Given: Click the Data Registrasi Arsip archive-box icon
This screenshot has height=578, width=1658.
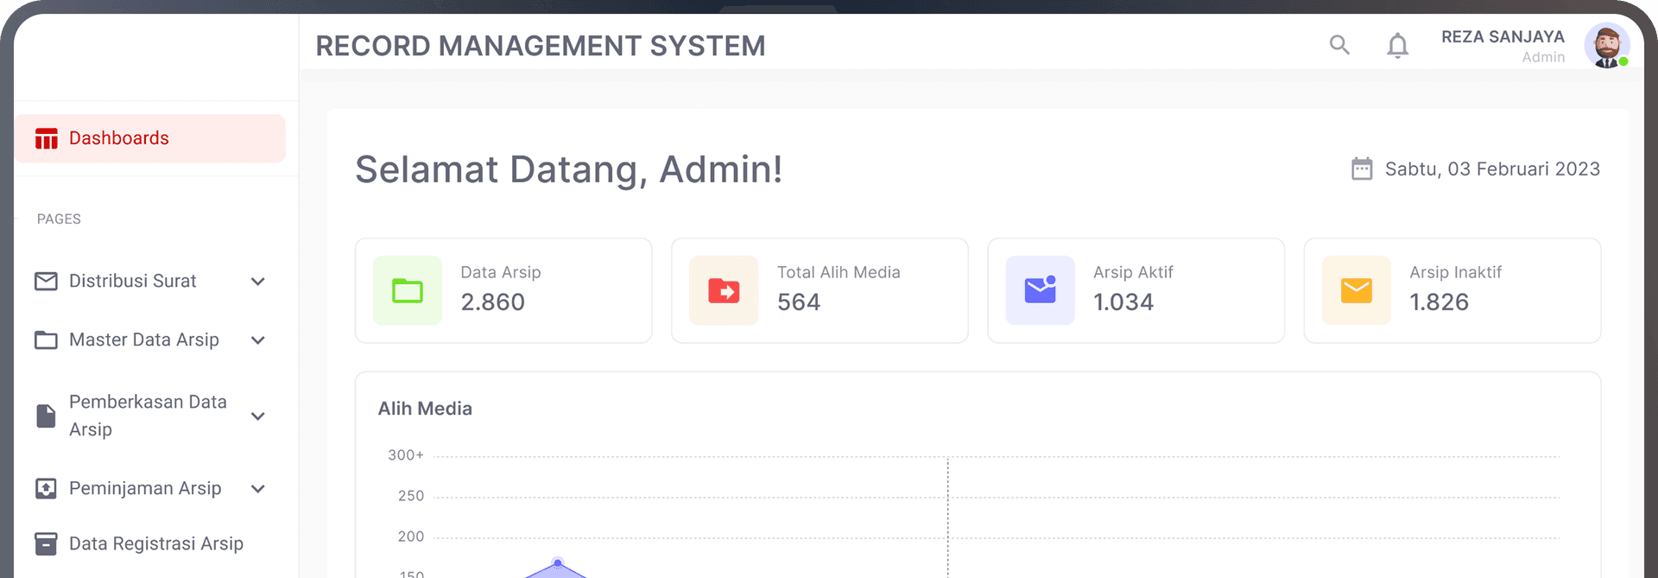Looking at the screenshot, I should [x=46, y=543].
